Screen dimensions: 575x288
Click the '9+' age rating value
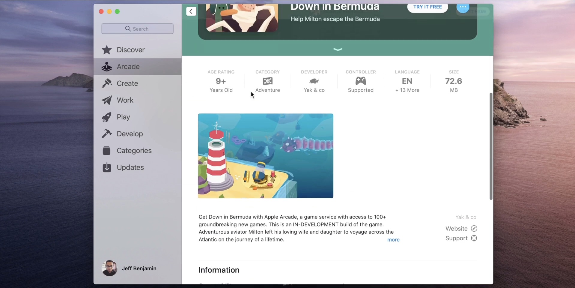[x=221, y=81]
